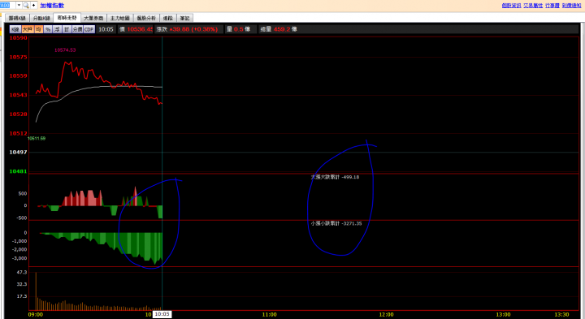Click the change value 39.88 (+0.38%)
585x319 pixels.
pyautogui.click(x=193, y=29)
